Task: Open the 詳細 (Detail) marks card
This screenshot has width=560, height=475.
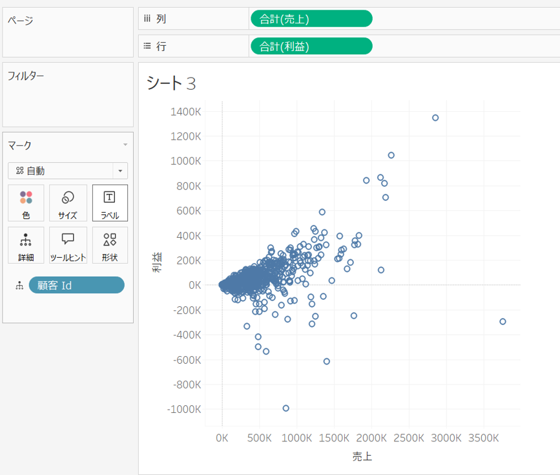Action: [x=26, y=245]
